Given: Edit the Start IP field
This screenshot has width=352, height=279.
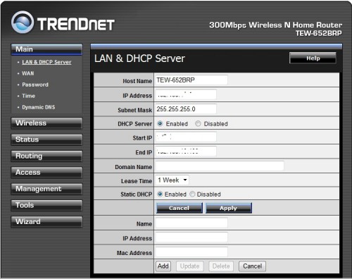Looking at the screenshot, I should [186, 137].
